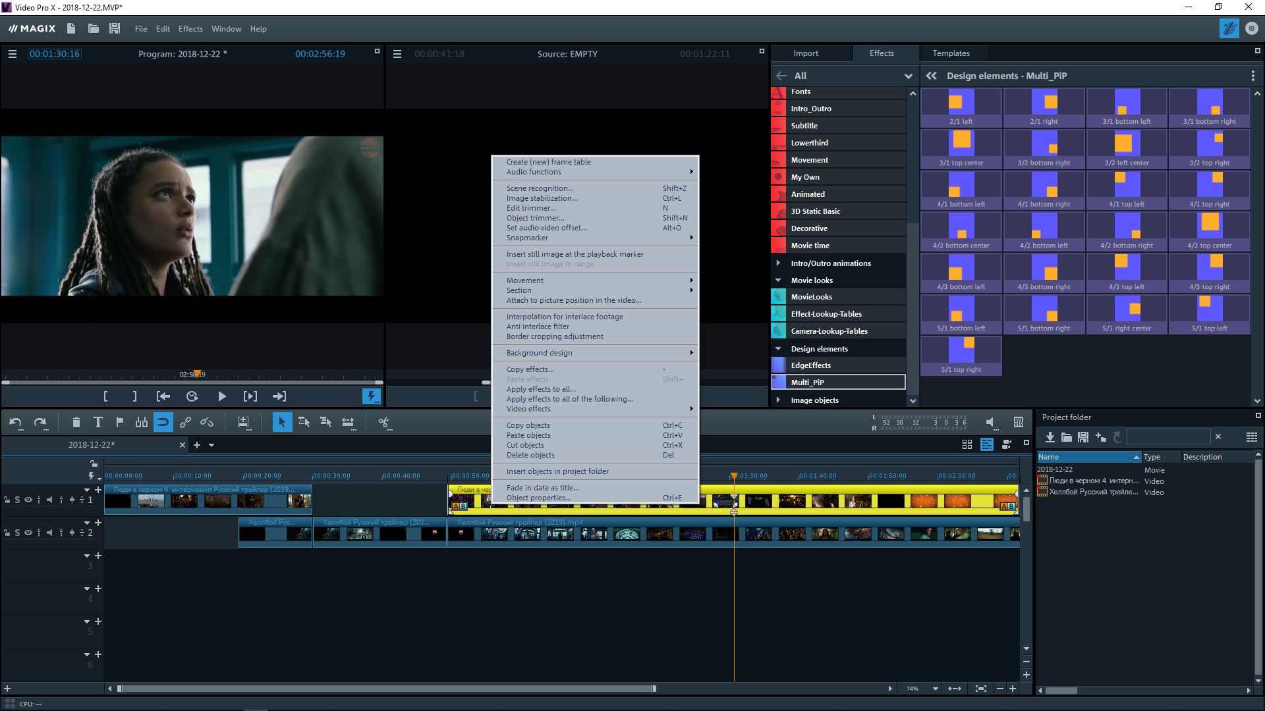Click the save project disk icon

pyautogui.click(x=115, y=28)
